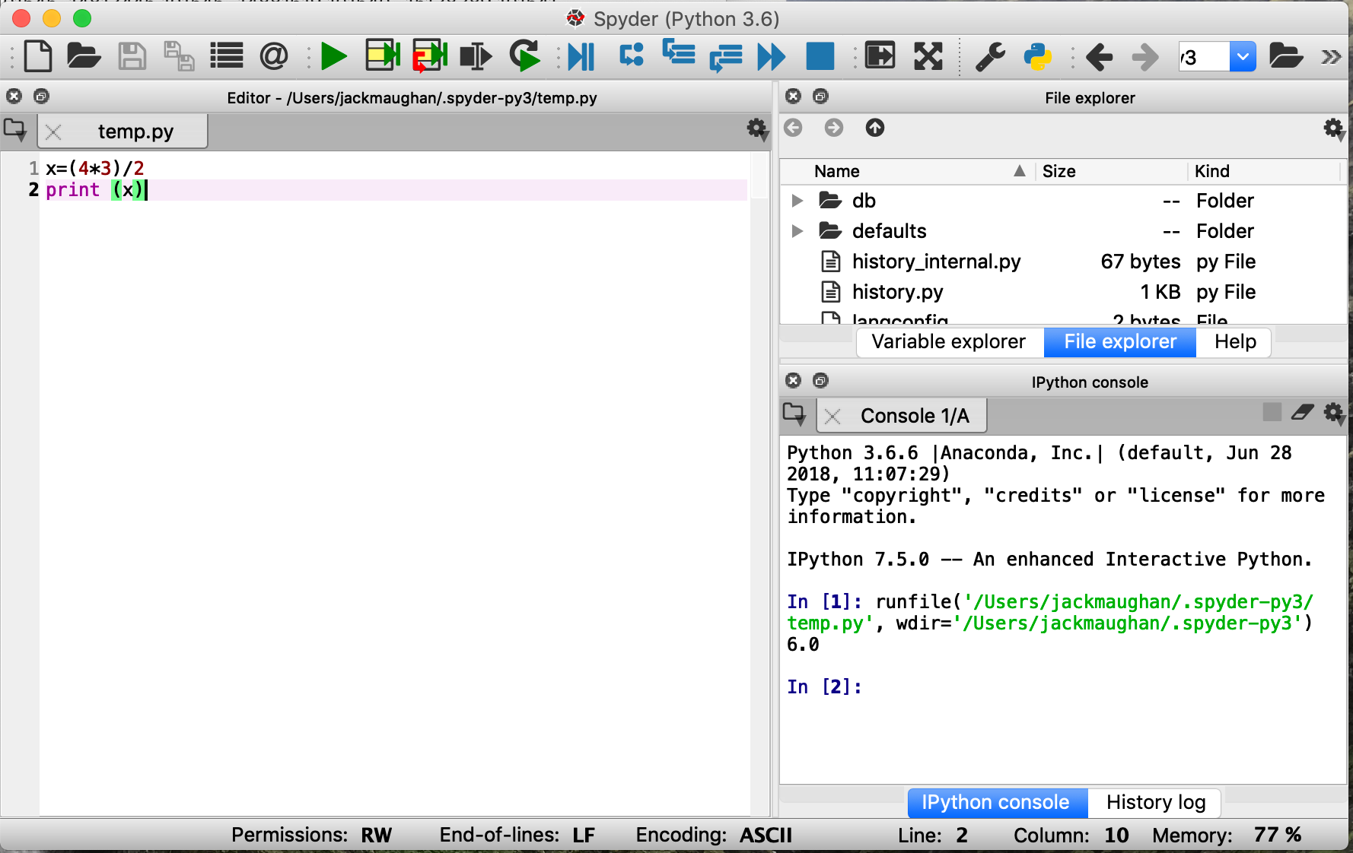Start debugging with the Debug file icon
The image size is (1353, 853).
581,55
